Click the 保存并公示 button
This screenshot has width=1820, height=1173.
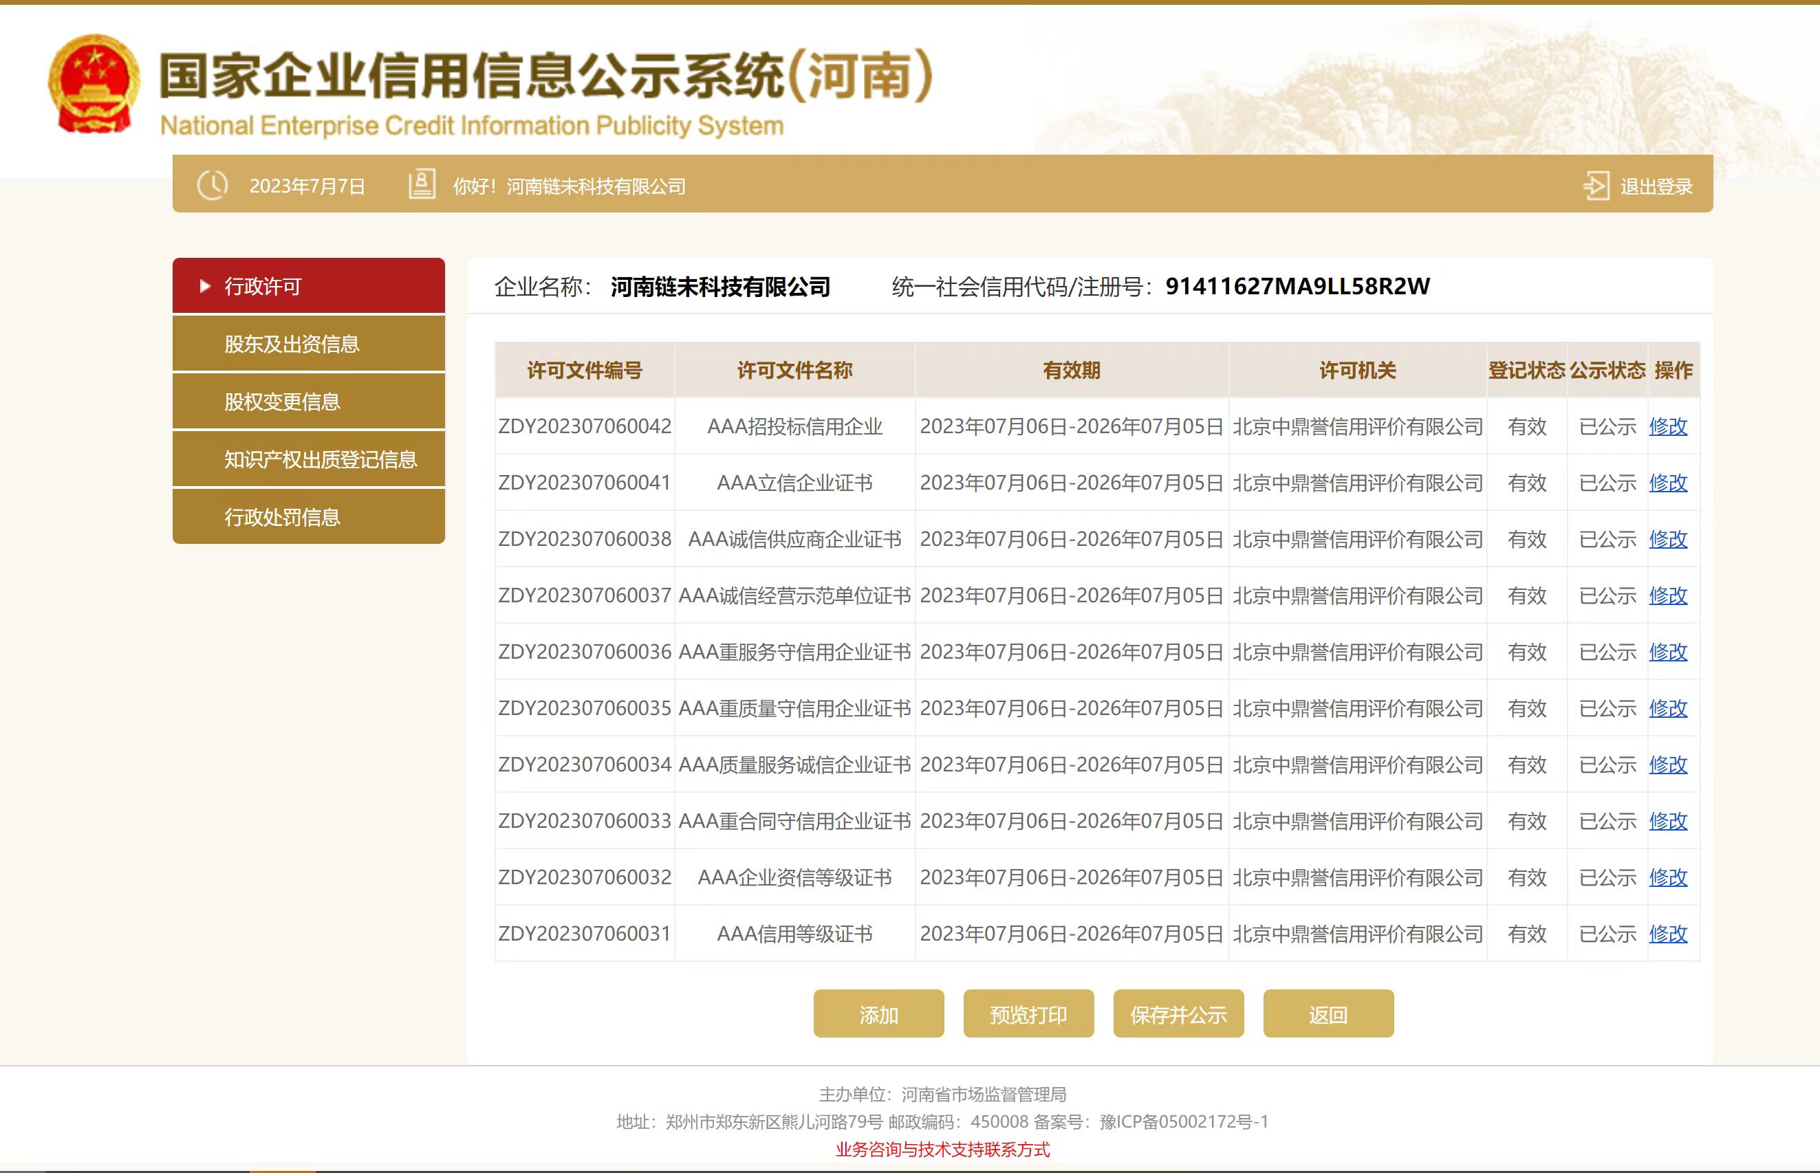click(1178, 1013)
